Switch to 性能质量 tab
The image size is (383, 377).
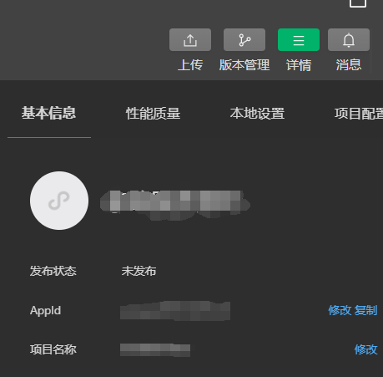[154, 114]
